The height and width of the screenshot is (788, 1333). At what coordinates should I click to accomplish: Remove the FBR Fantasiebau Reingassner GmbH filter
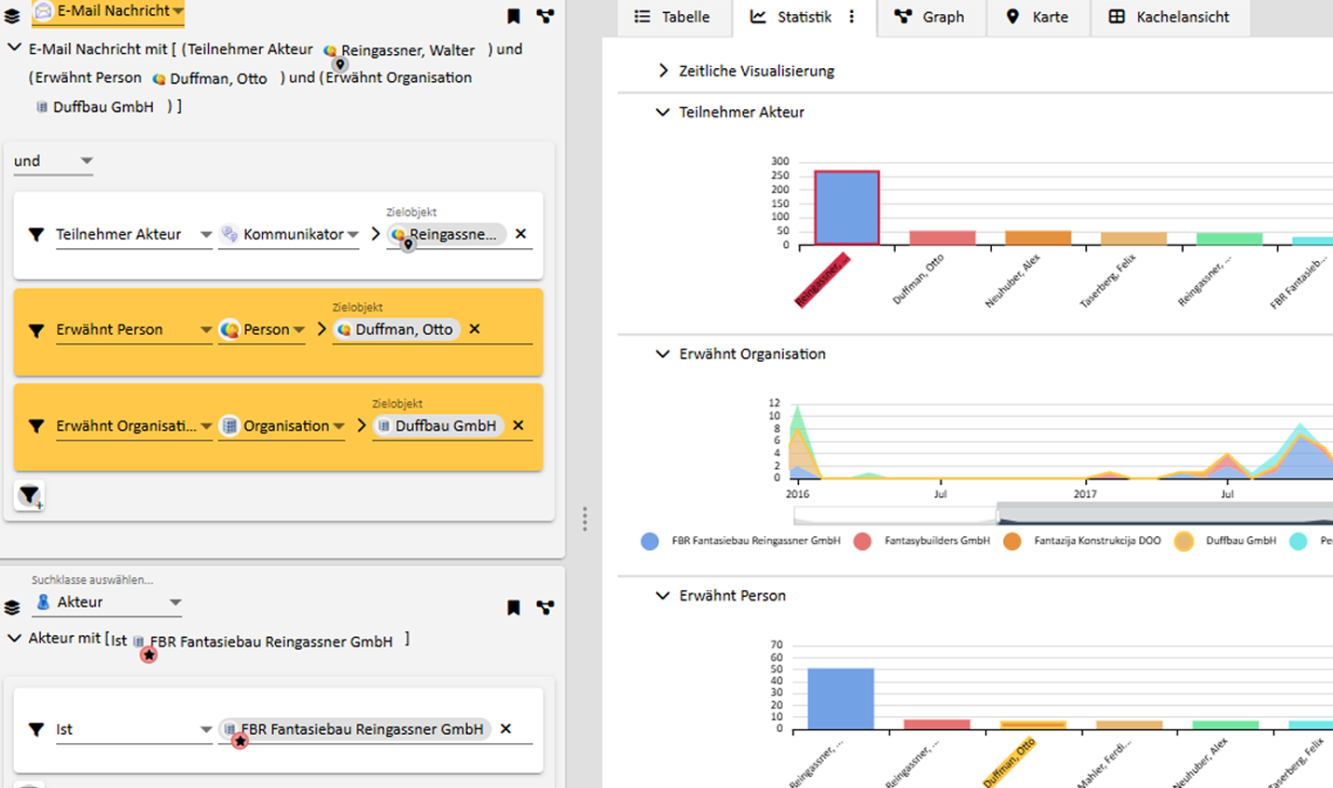(x=506, y=729)
